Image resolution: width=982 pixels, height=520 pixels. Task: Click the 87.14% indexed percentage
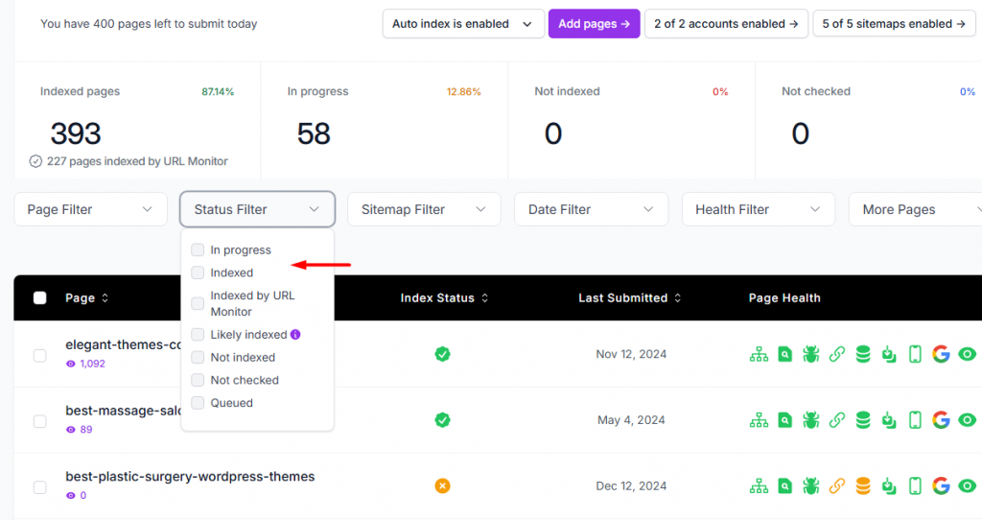218,91
